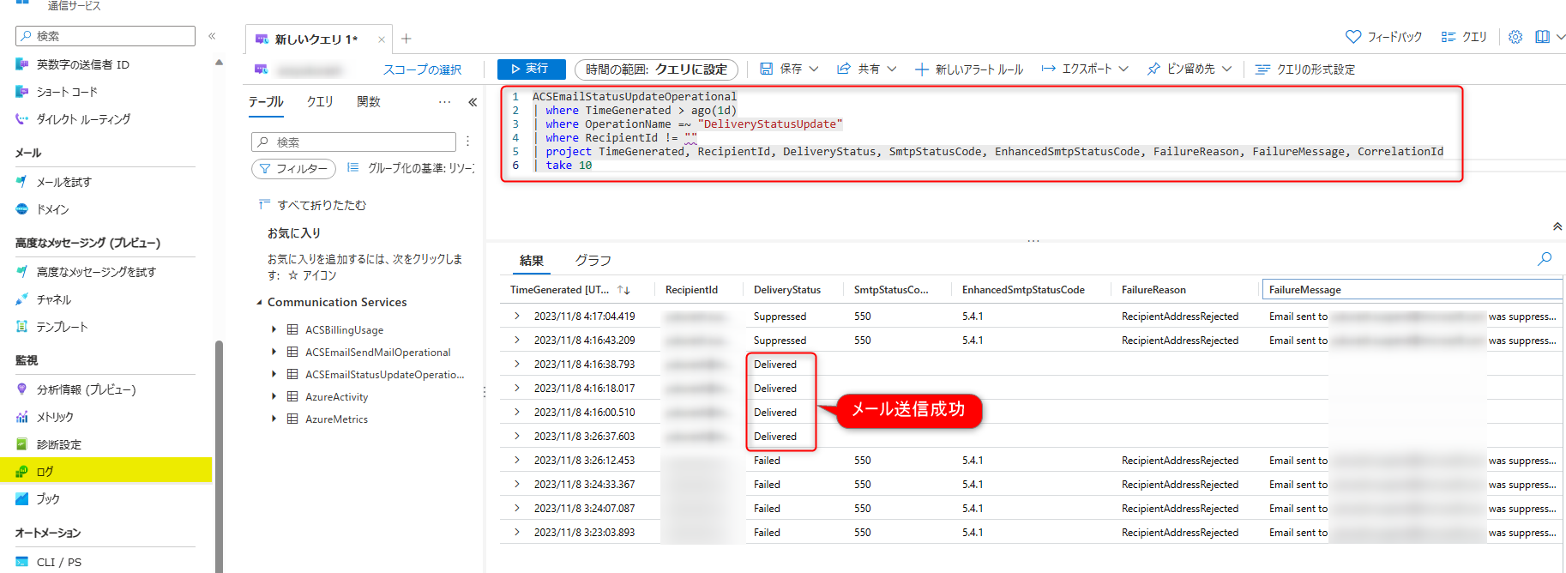
Task: Open the settings gear icon
Action: point(1515,37)
